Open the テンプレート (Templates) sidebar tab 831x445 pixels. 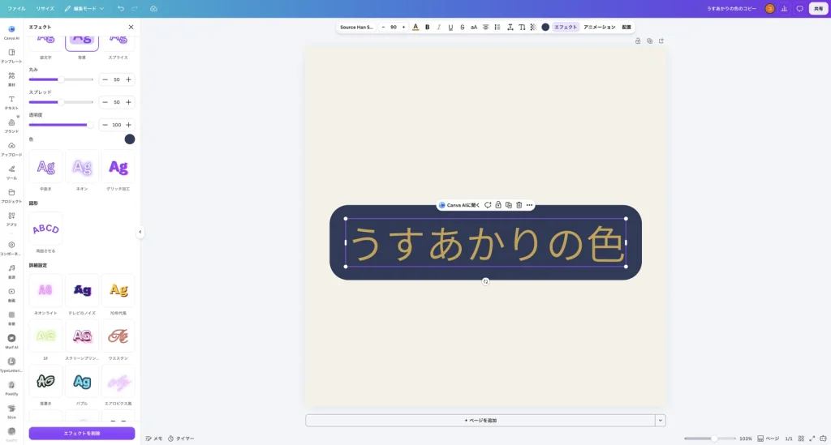pos(11,55)
